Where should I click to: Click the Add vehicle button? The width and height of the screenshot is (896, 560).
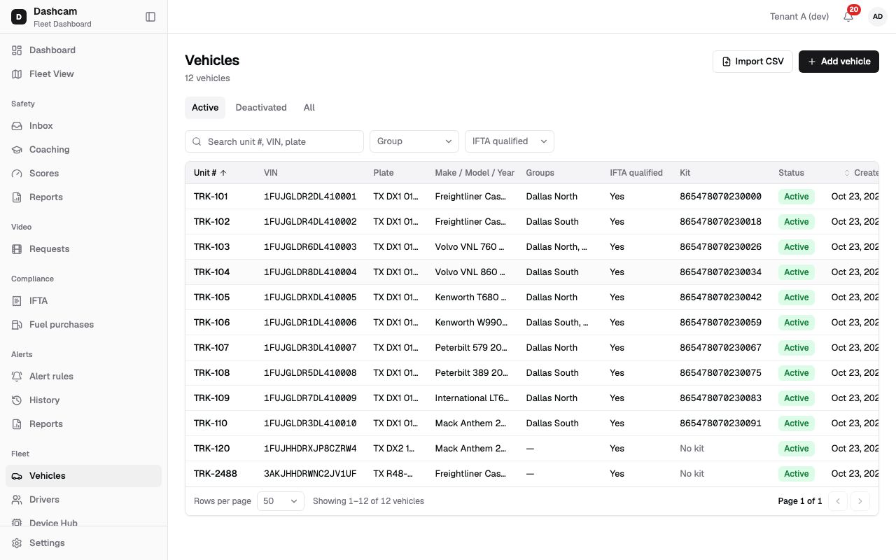coord(839,62)
